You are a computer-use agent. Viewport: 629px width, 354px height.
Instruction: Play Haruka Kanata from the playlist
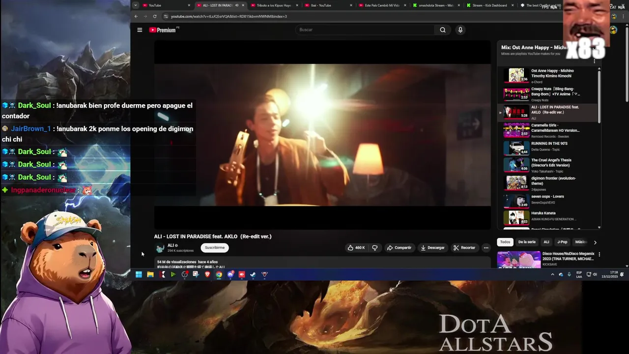[548, 217]
